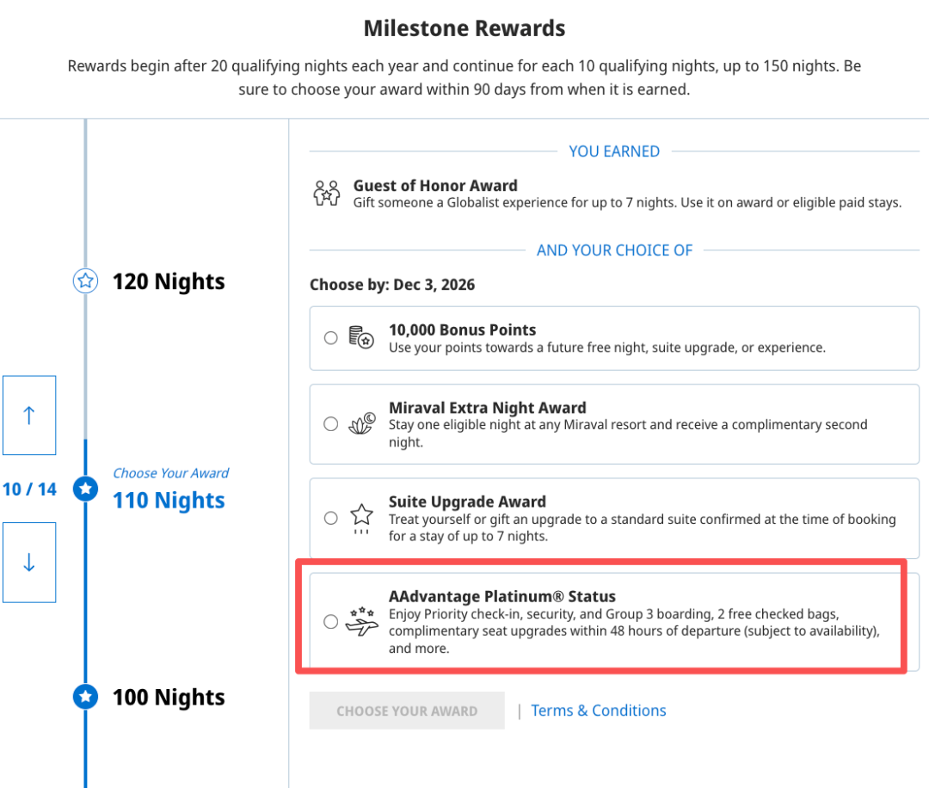929x788 pixels.
Task: Click the Choose by: Dec 3, 2026 text
Action: (392, 285)
